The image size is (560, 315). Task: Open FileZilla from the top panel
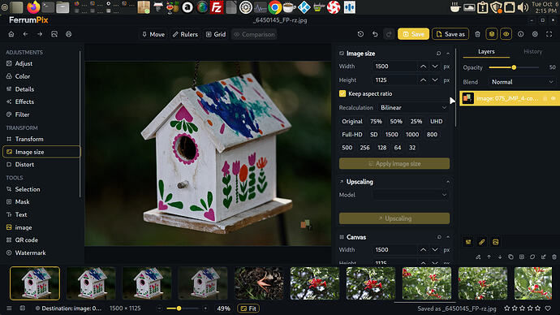217,7
